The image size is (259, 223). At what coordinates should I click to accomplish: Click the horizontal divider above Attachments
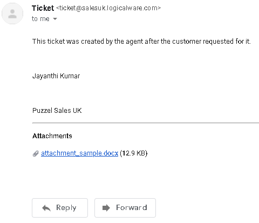point(146,123)
